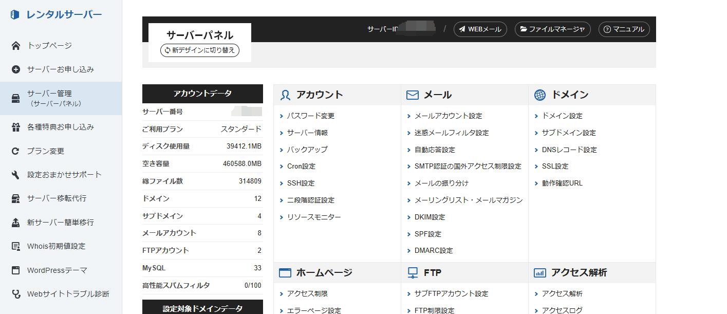
Task: Click the home icon beside トップページ
Action: click(16, 46)
